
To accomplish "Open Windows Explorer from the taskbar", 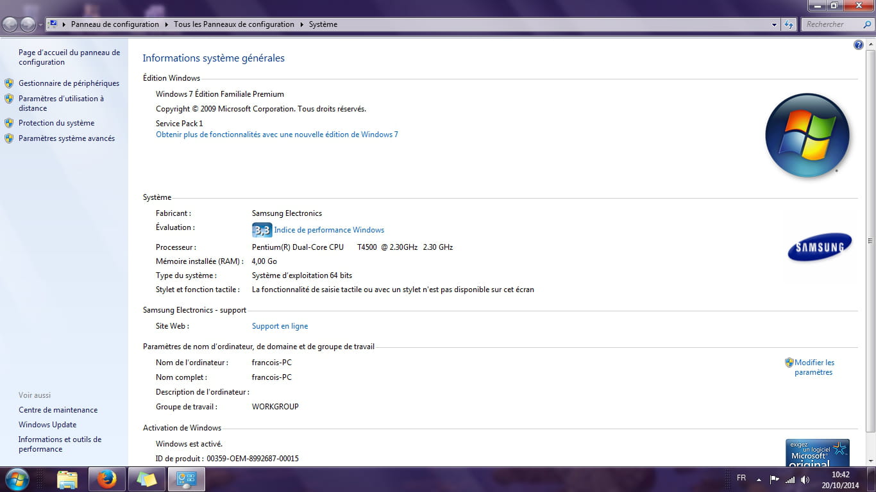I will point(67,479).
